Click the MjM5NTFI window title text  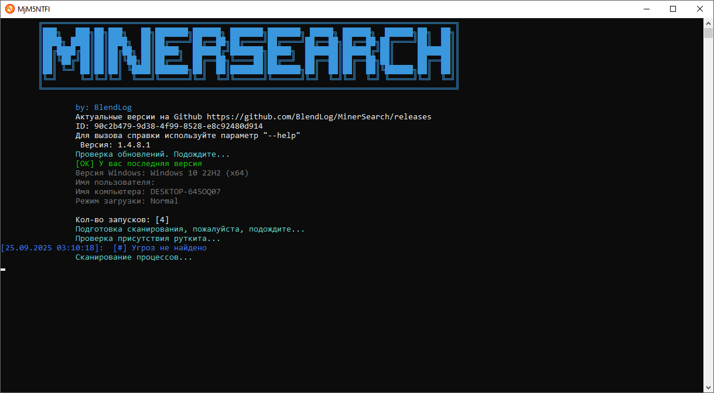pos(33,9)
